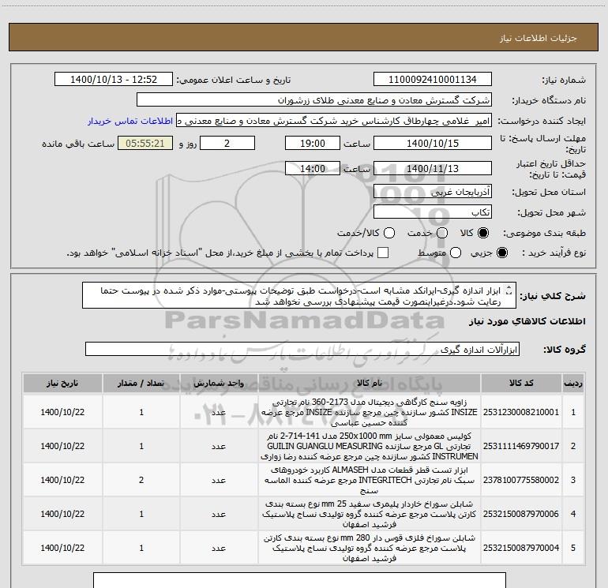Click the validity hour field 14:00
The height and width of the screenshot is (588, 608).
[x=313, y=169]
